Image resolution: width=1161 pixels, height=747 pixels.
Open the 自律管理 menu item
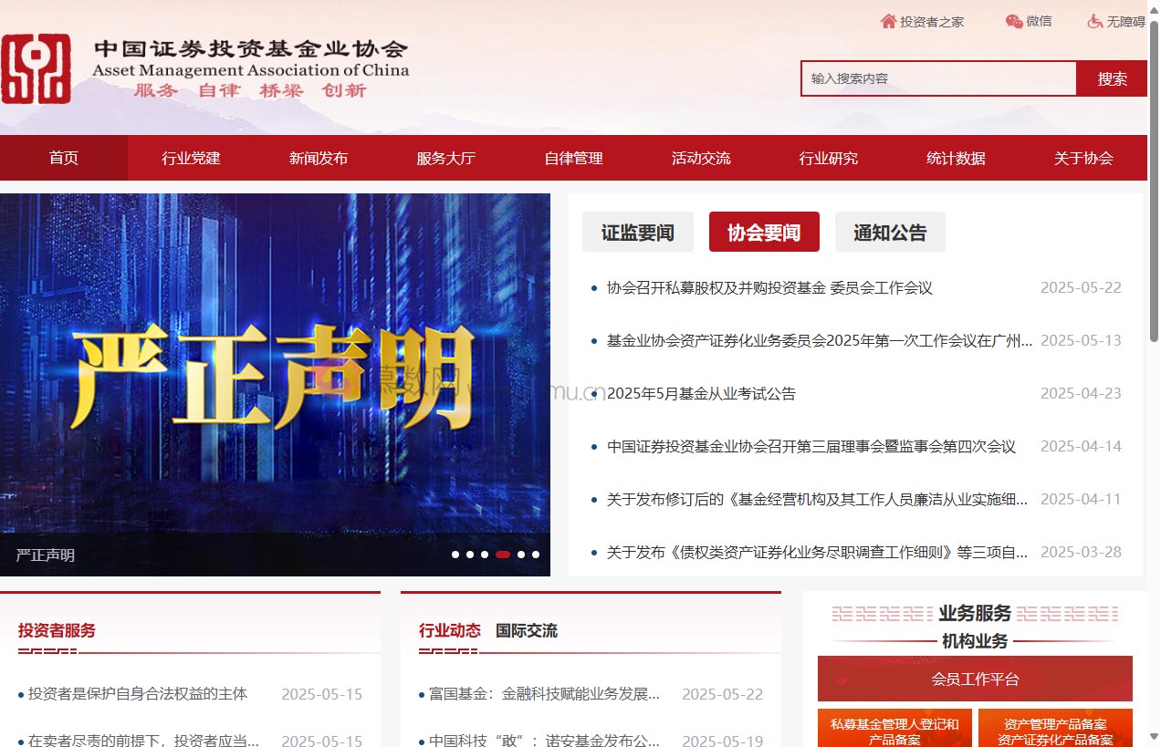point(573,158)
